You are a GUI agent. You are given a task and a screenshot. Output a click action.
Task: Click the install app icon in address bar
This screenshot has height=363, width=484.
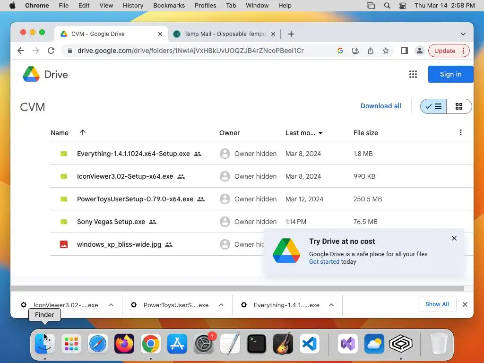[355, 51]
